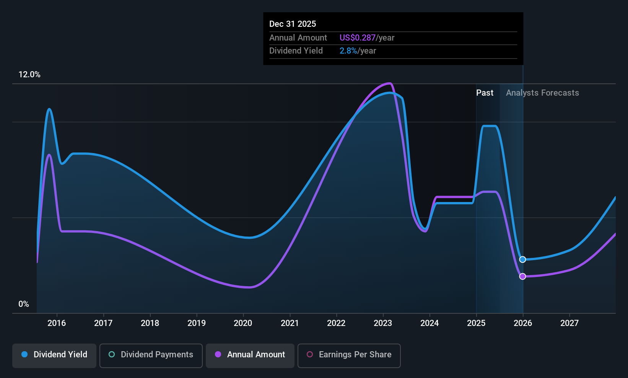Select the 2026 x-axis label

pos(523,323)
